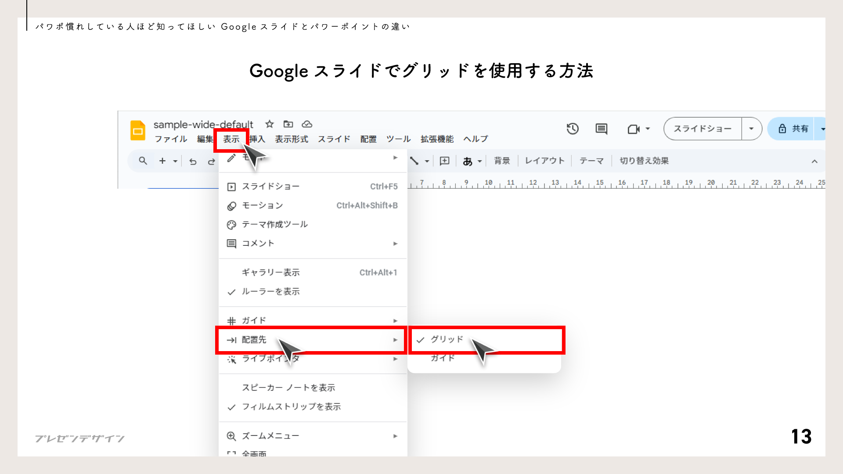Image resolution: width=843 pixels, height=474 pixels.
Task: Open dropdown arrow beside あ input tool
Action: click(x=480, y=161)
